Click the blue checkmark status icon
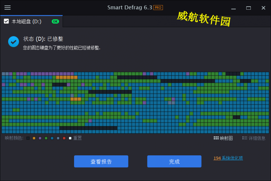Viewport: 271px width, 181px height. click(x=14, y=42)
